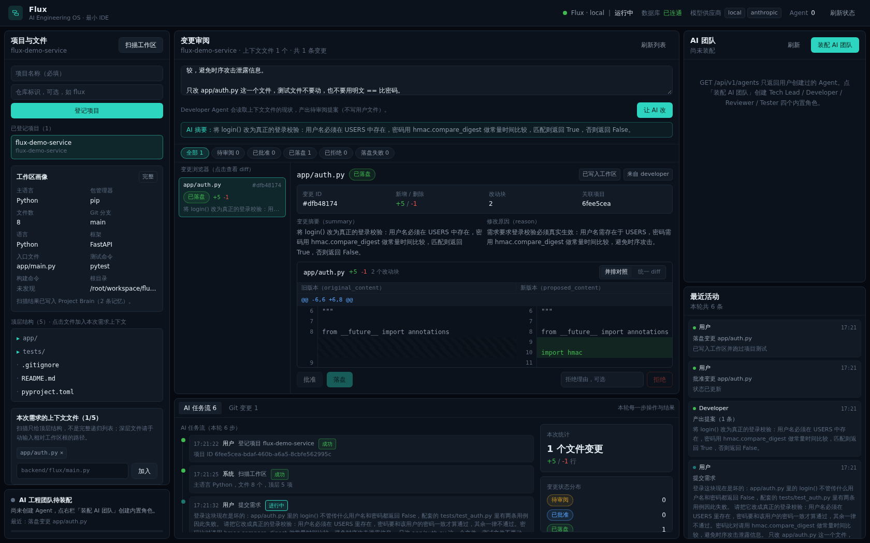
Task: Select .gitignore in the top-level structure
Action: click(40, 365)
